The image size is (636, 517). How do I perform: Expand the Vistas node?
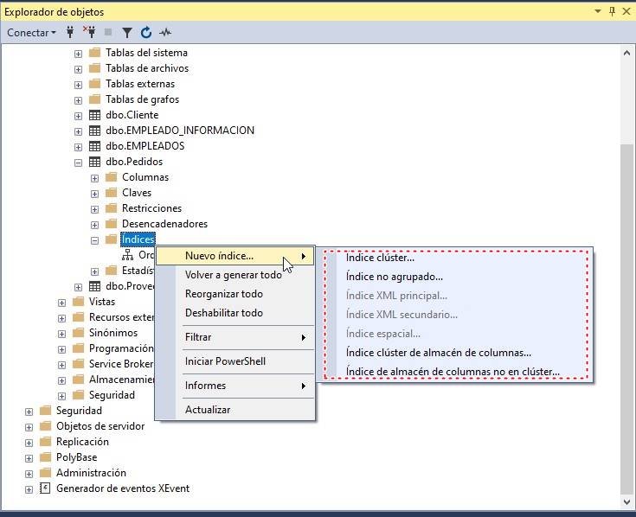pos(61,303)
